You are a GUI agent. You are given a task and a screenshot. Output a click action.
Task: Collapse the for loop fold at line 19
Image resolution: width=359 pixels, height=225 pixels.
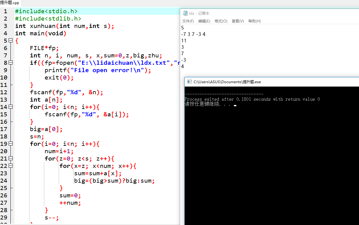(10, 144)
